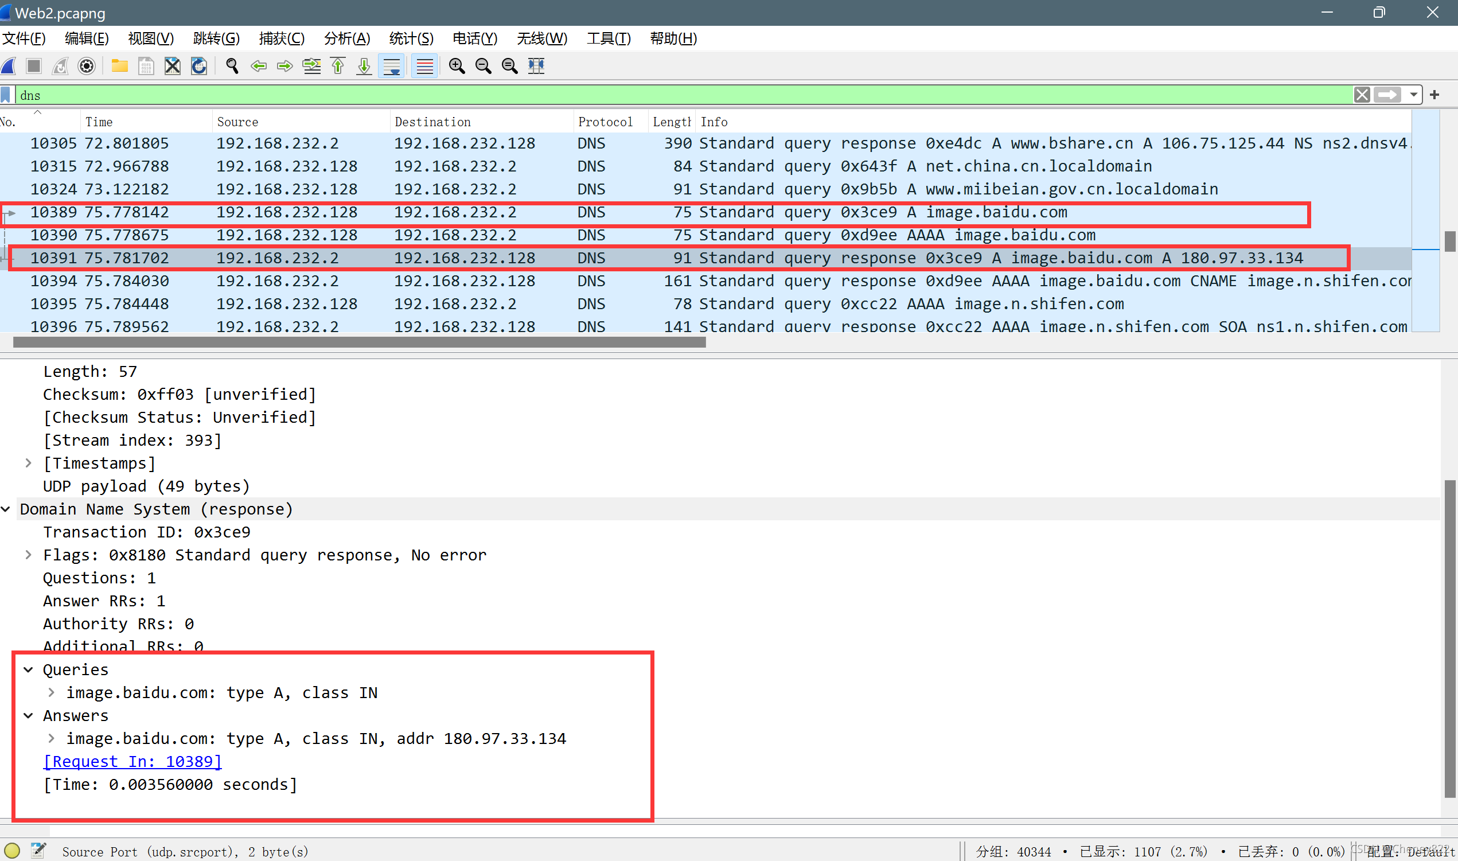
Task: Go to the first packet
Action: pos(338,66)
